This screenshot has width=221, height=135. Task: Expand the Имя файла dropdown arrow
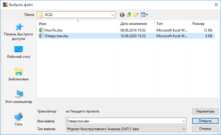183,121
